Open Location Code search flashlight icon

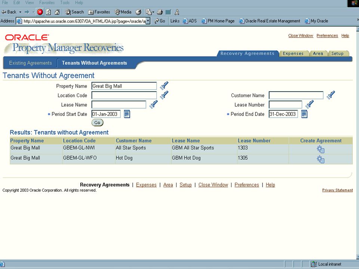coord(164,95)
